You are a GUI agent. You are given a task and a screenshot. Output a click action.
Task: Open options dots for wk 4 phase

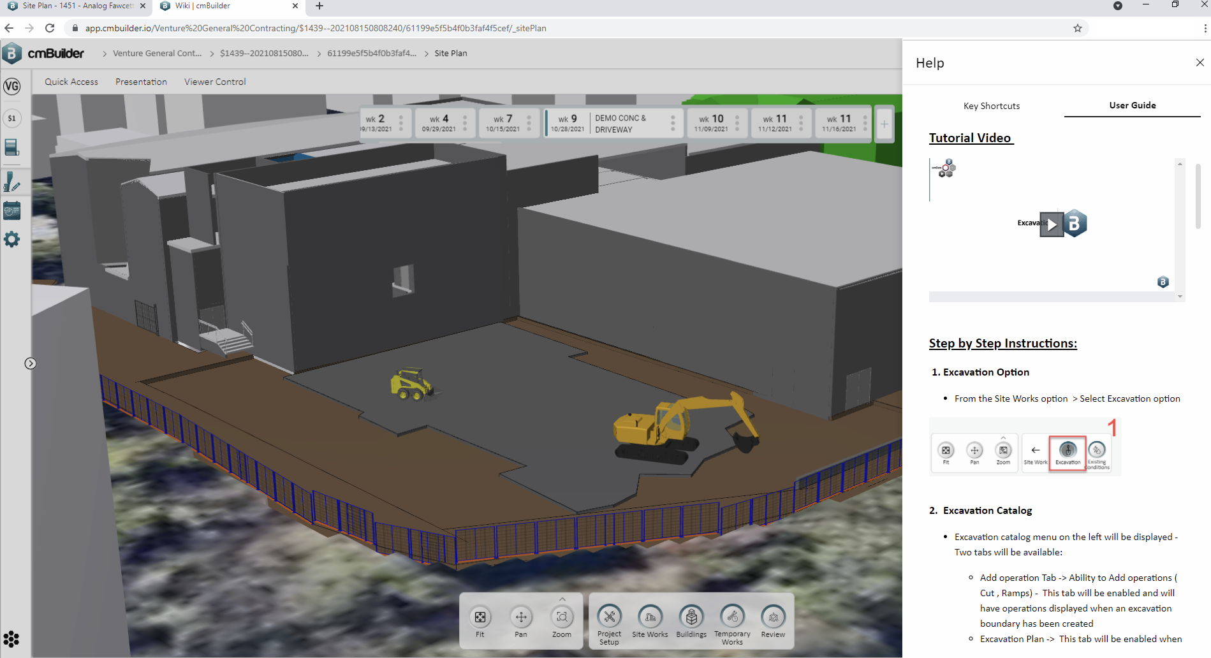tap(465, 123)
